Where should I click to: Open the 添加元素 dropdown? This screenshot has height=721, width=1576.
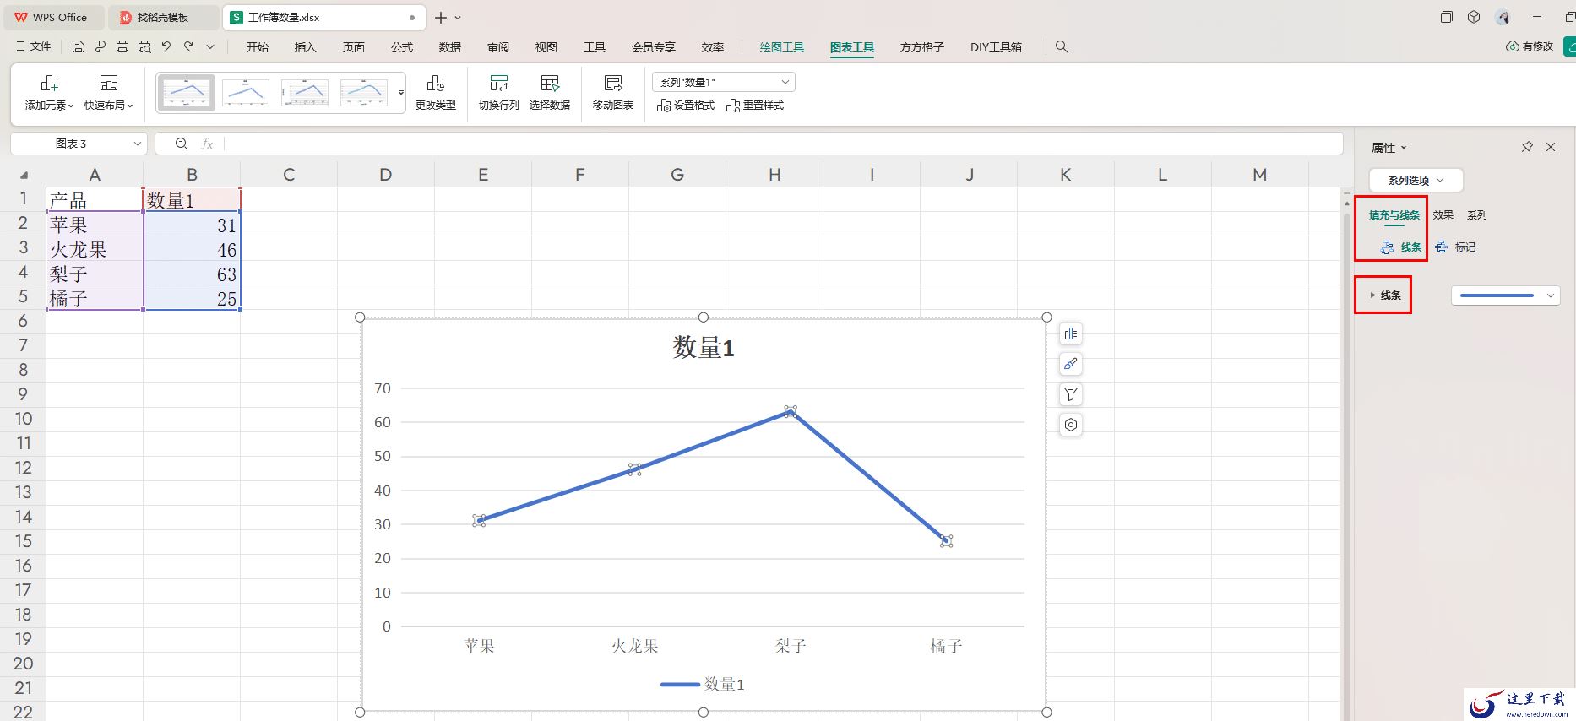click(x=49, y=93)
